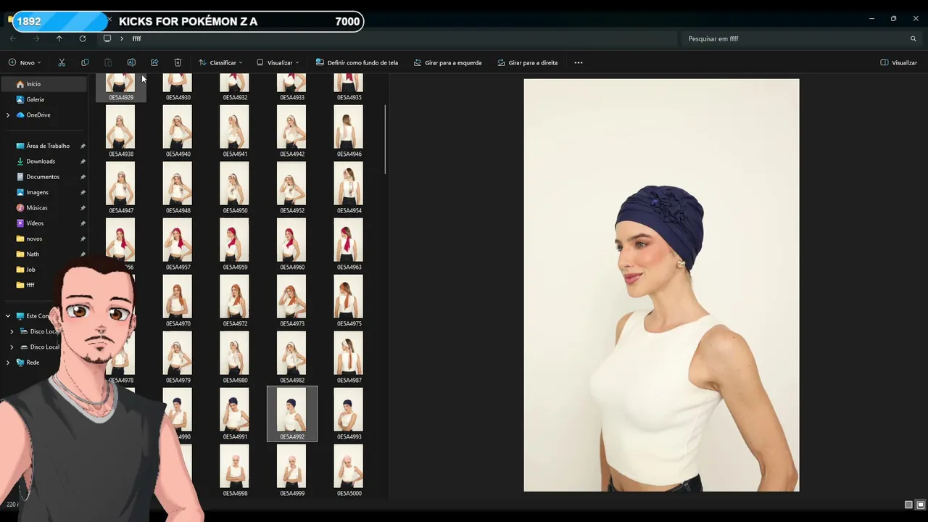Open the three-dot more options menu
Image resolution: width=928 pixels, height=522 pixels.
tap(579, 62)
